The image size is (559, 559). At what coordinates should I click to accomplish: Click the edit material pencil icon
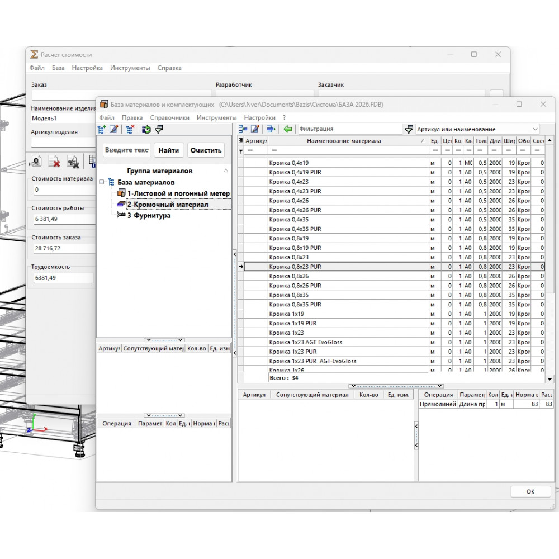255,129
